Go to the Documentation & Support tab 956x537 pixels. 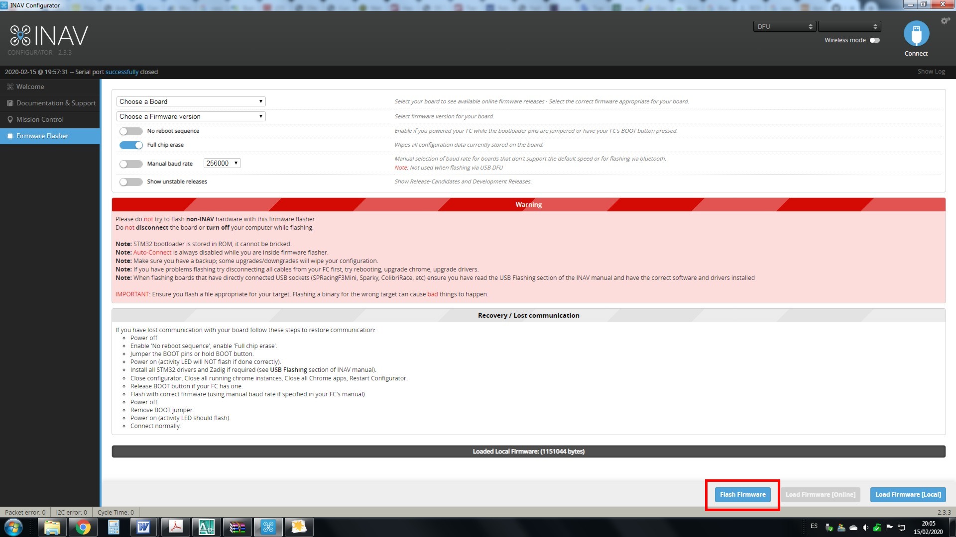pyautogui.click(x=56, y=103)
